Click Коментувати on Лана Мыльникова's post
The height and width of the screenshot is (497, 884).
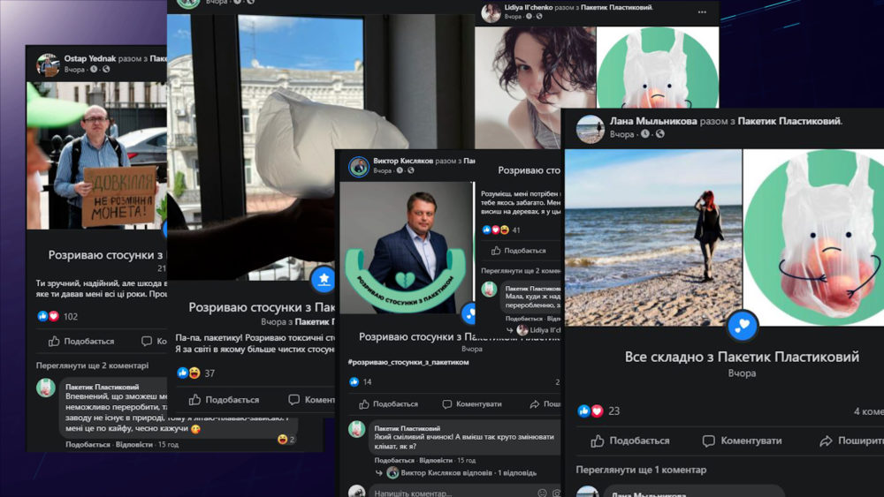tap(742, 441)
